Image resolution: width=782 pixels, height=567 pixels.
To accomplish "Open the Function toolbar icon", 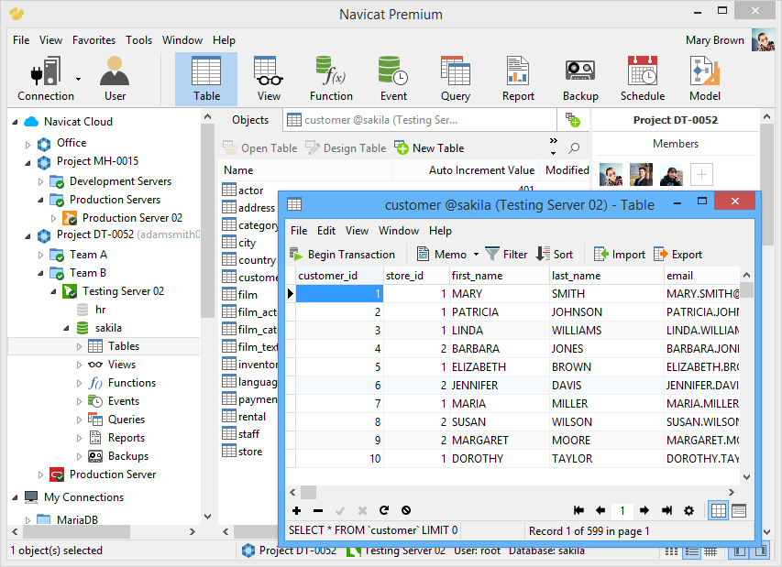I will tap(331, 79).
